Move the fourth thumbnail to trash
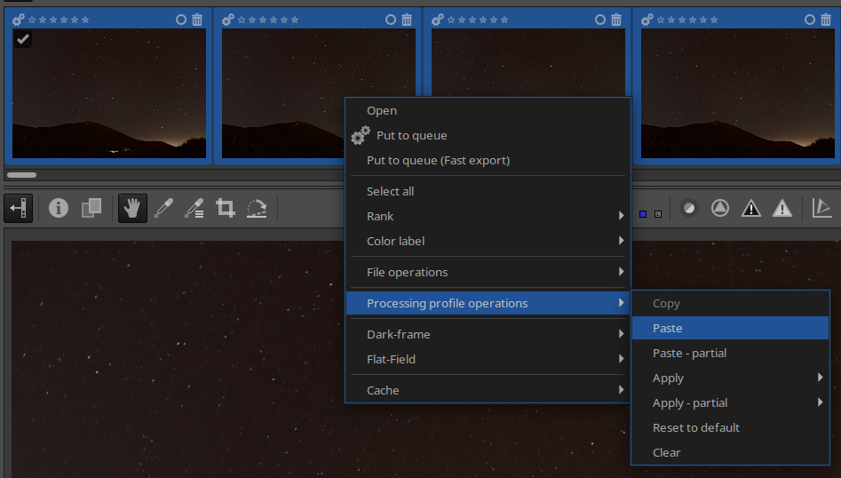The height and width of the screenshot is (478, 841). 826,20
